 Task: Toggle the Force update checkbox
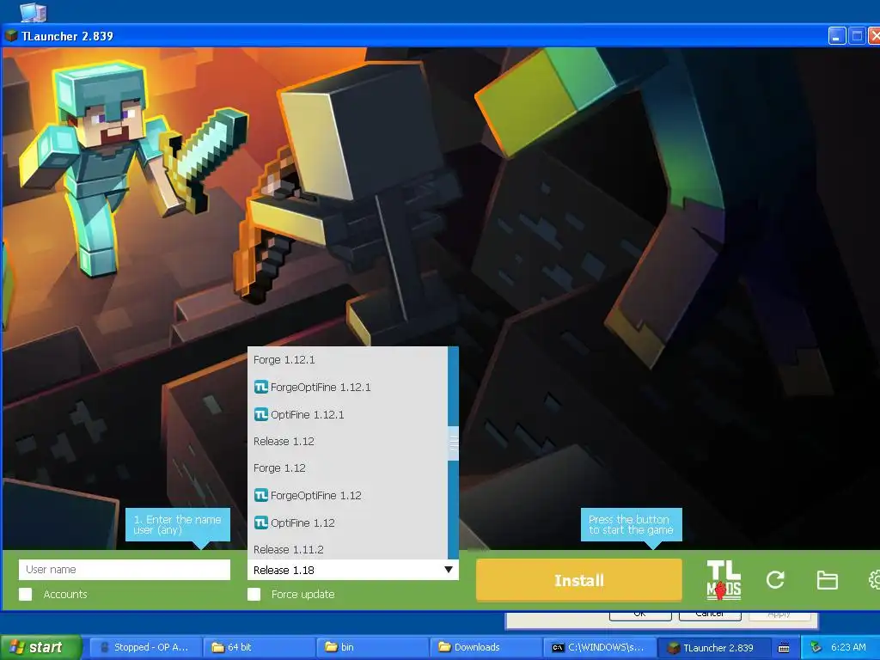click(254, 594)
